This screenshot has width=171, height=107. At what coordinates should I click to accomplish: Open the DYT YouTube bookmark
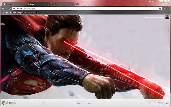[36, 13]
